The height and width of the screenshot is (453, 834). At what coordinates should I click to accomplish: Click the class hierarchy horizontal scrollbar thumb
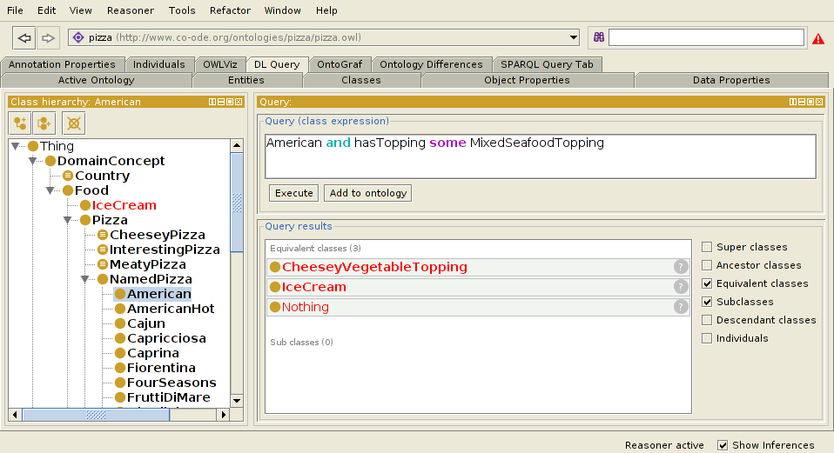(x=96, y=415)
